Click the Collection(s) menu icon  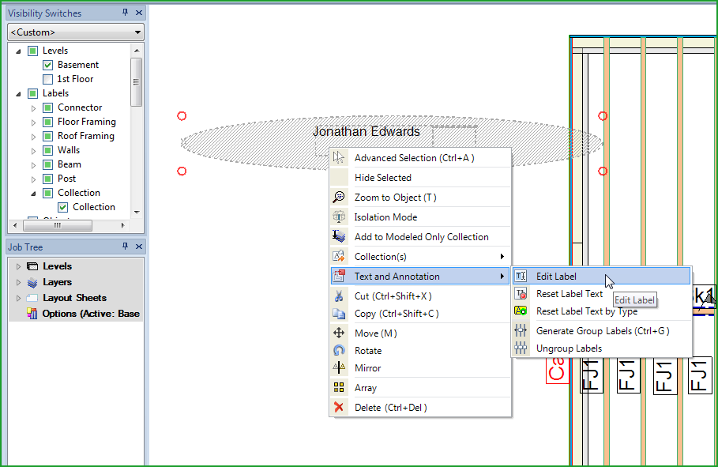point(339,256)
